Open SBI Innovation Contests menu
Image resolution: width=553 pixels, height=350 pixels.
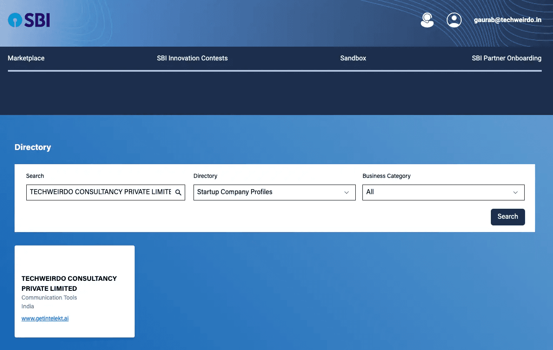pyautogui.click(x=192, y=58)
